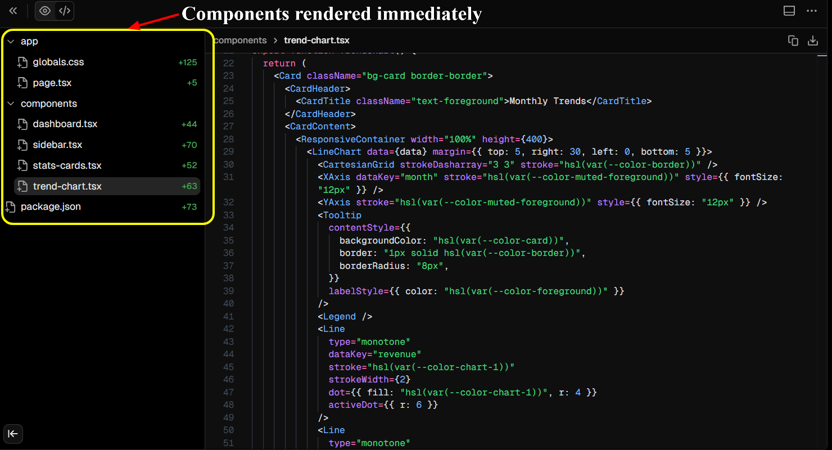Image resolution: width=832 pixels, height=450 pixels.
Task: Open package.json file
Action: coord(51,207)
